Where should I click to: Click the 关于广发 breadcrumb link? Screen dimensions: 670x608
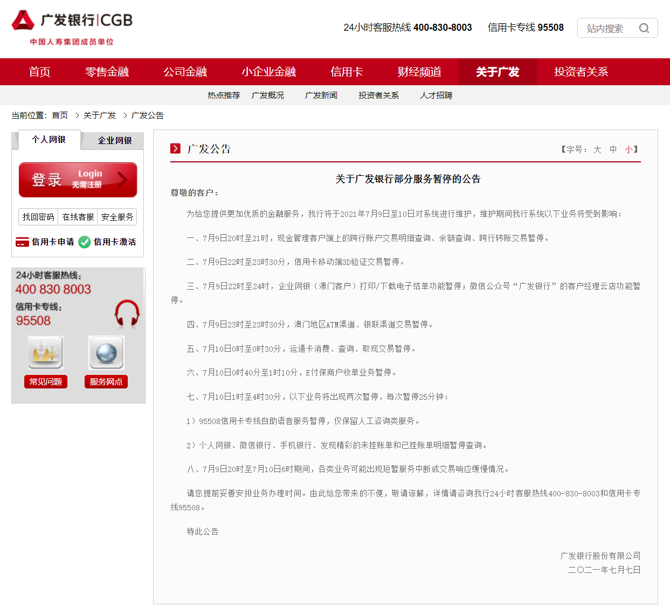pos(100,115)
